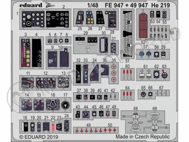Click the eduard brand logo
The width and height of the screenshot is (189, 142).
tap(31, 5)
